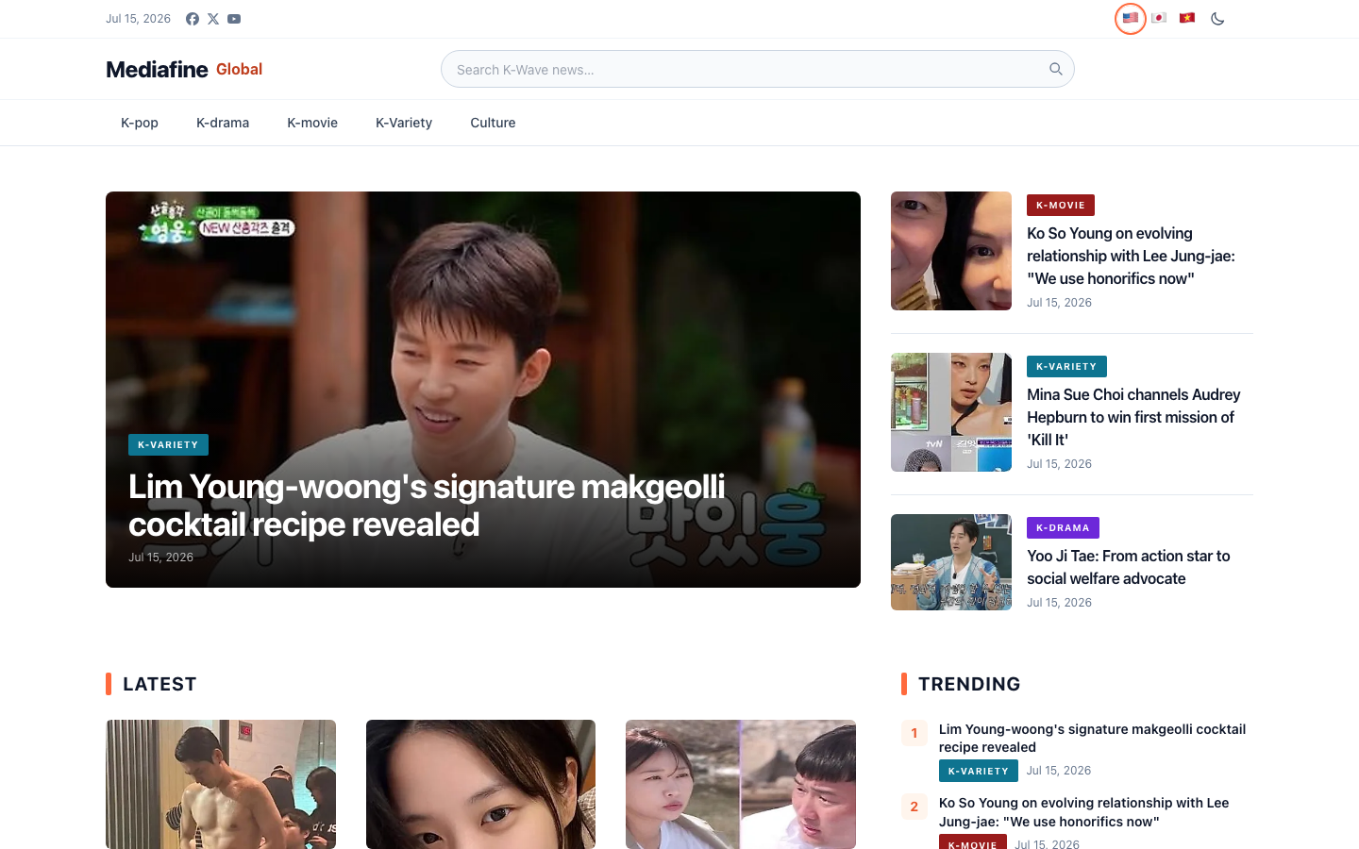Click the search magnifier icon
Screen dimensions: 1359x849
pyautogui.click(x=1056, y=69)
